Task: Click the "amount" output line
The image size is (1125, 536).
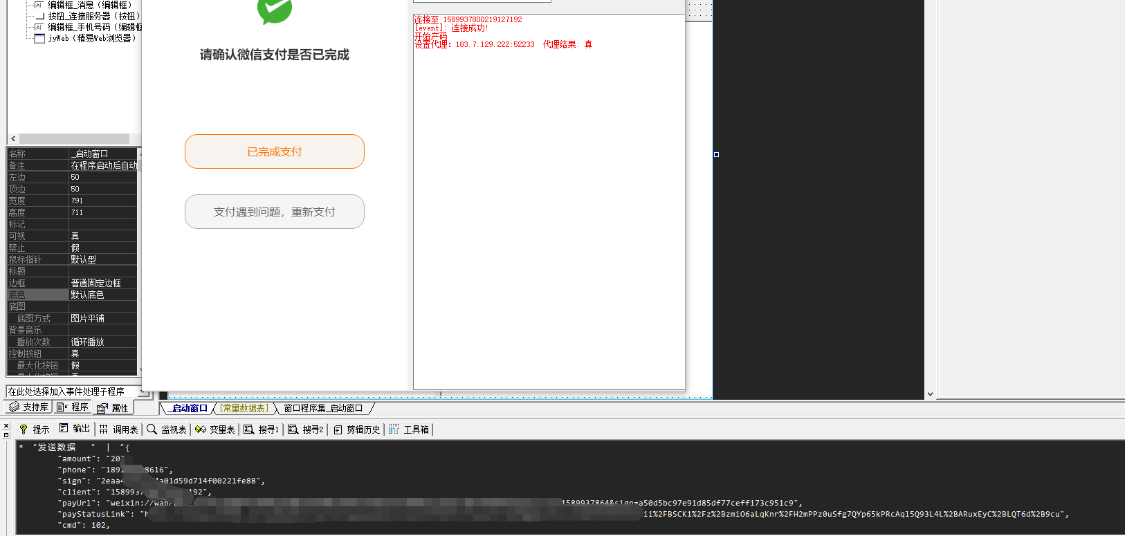Action: click(x=91, y=459)
